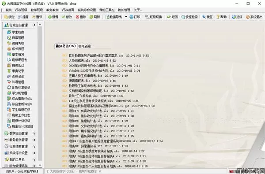Image resolution: width=265 pixels, height=174 pixels.
Task: Open 学生档案 in the sidebar
Action: pos(15,32)
